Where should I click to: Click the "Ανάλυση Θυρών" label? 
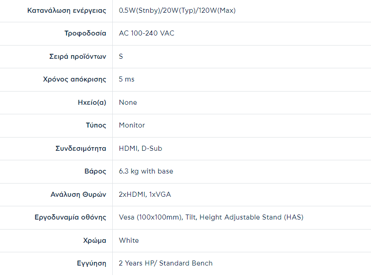tap(78, 194)
